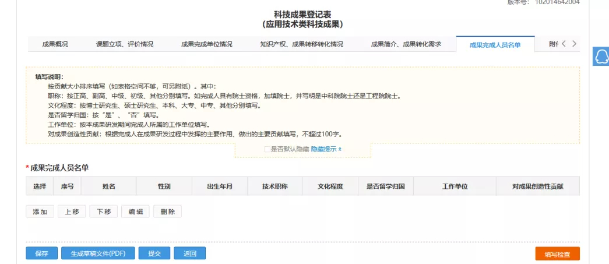609x264 pixels.
Task: Click the 添加 button
Action: tap(40, 212)
